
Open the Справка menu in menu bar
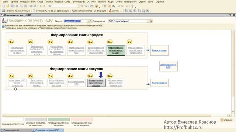tap(160, 1)
